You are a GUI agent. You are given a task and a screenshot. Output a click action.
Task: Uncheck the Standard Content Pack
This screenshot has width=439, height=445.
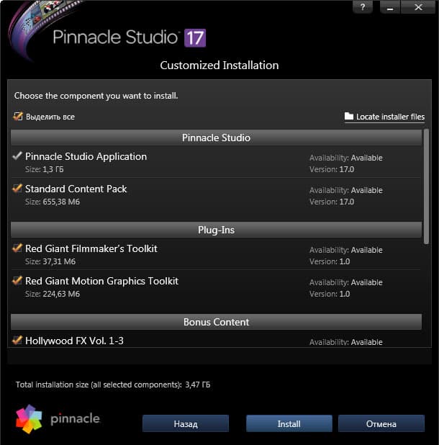click(x=17, y=189)
